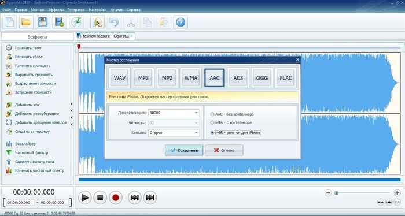Click the spectrum icon for Изменить частотный спектр

point(9,170)
